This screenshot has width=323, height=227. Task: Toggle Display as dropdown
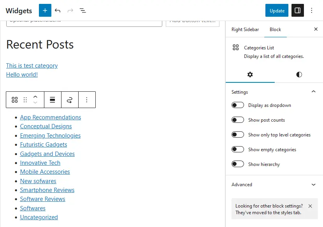pyautogui.click(x=238, y=105)
